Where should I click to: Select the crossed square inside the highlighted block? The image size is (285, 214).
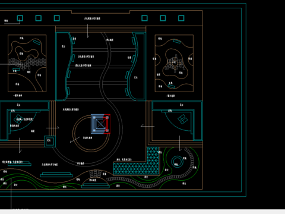(100, 124)
